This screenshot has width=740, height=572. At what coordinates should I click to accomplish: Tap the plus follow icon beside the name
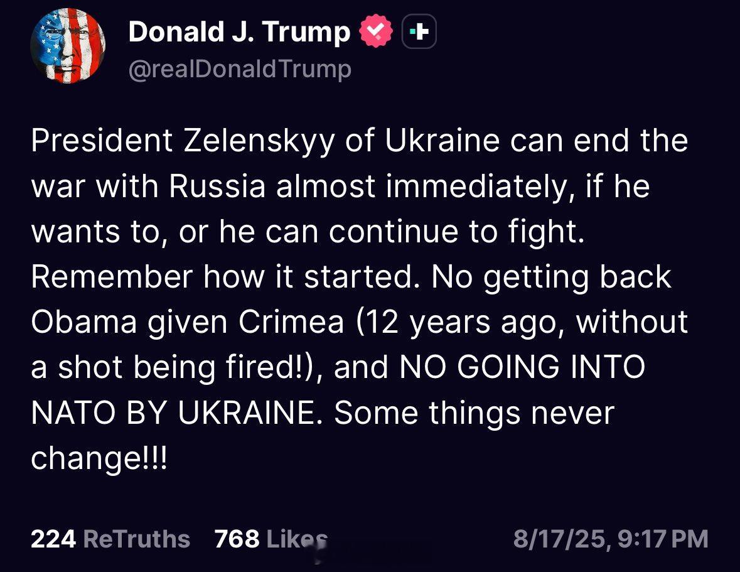pos(419,31)
